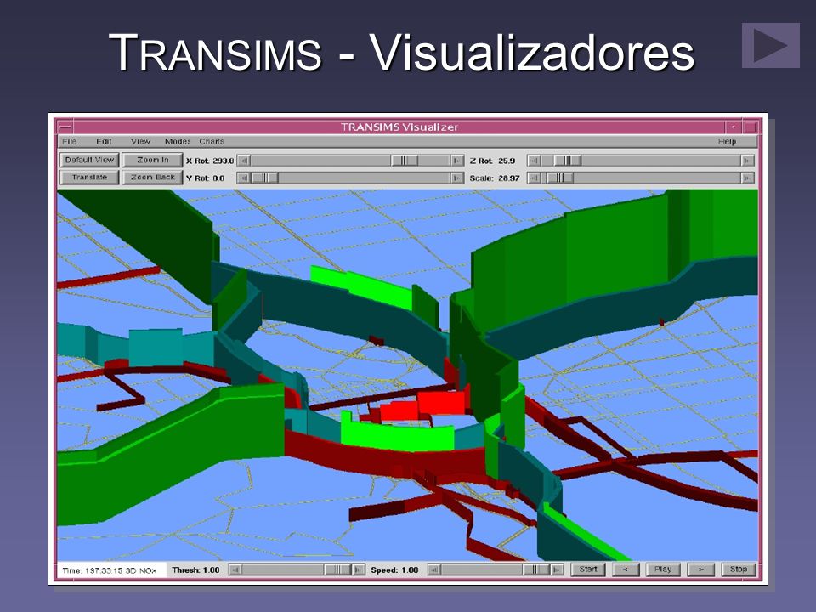The image size is (816, 612).
Task: Click the X Rot value 293.8
Action: click(x=224, y=161)
